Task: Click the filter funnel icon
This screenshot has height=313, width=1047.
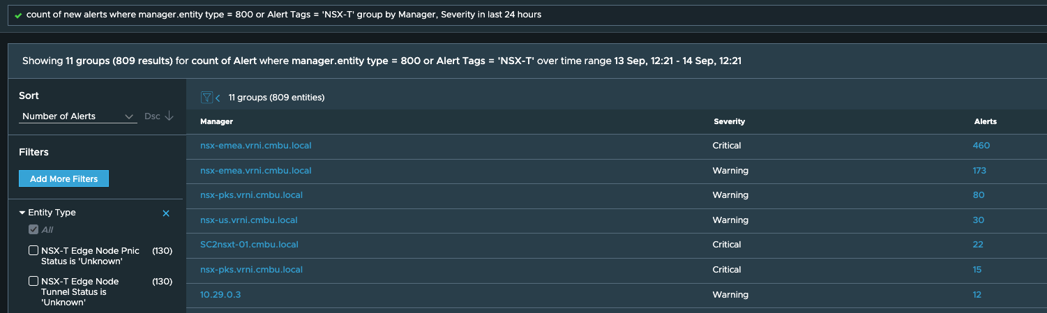Action: pos(206,98)
